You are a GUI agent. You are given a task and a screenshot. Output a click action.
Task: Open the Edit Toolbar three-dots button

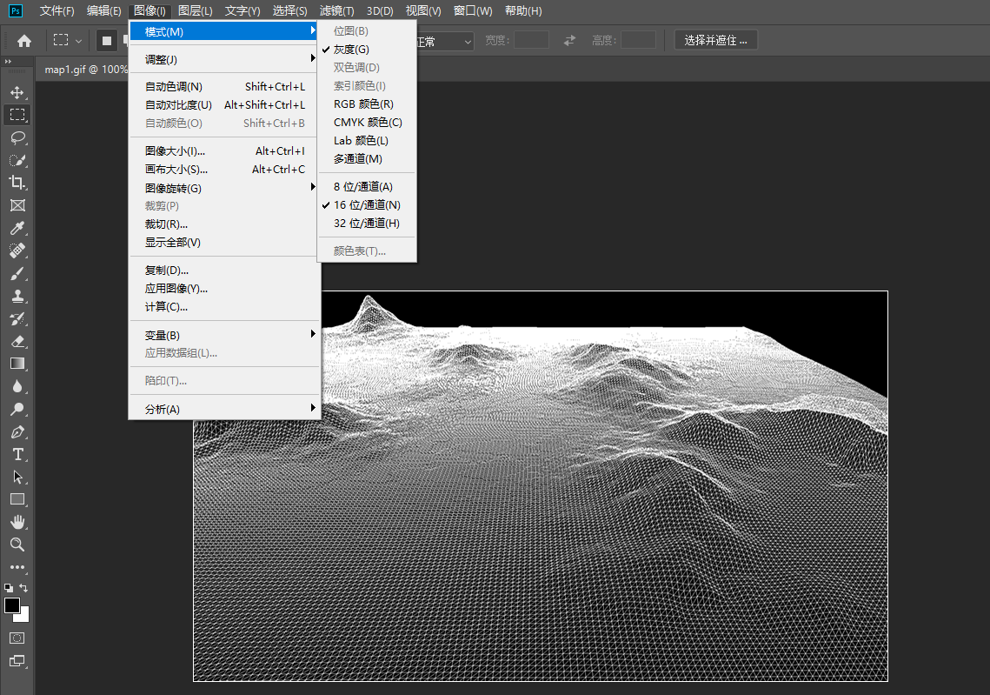coord(17,567)
